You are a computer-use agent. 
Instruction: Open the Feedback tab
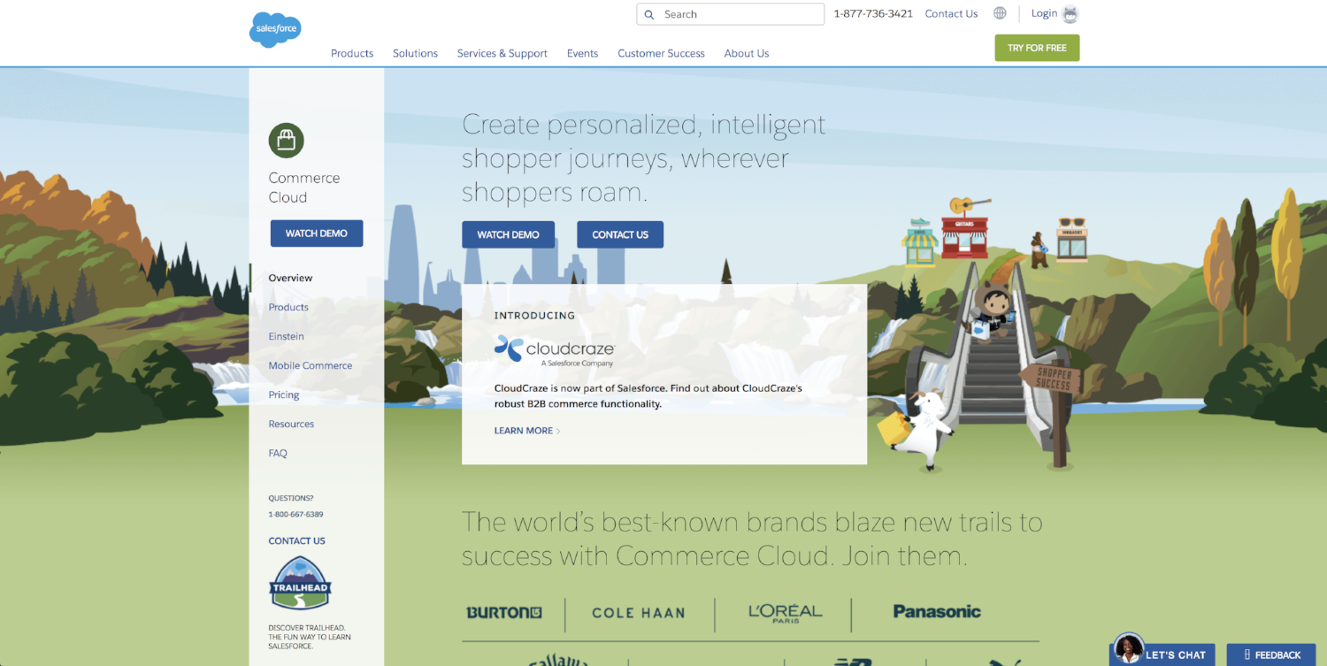tap(1272, 655)
